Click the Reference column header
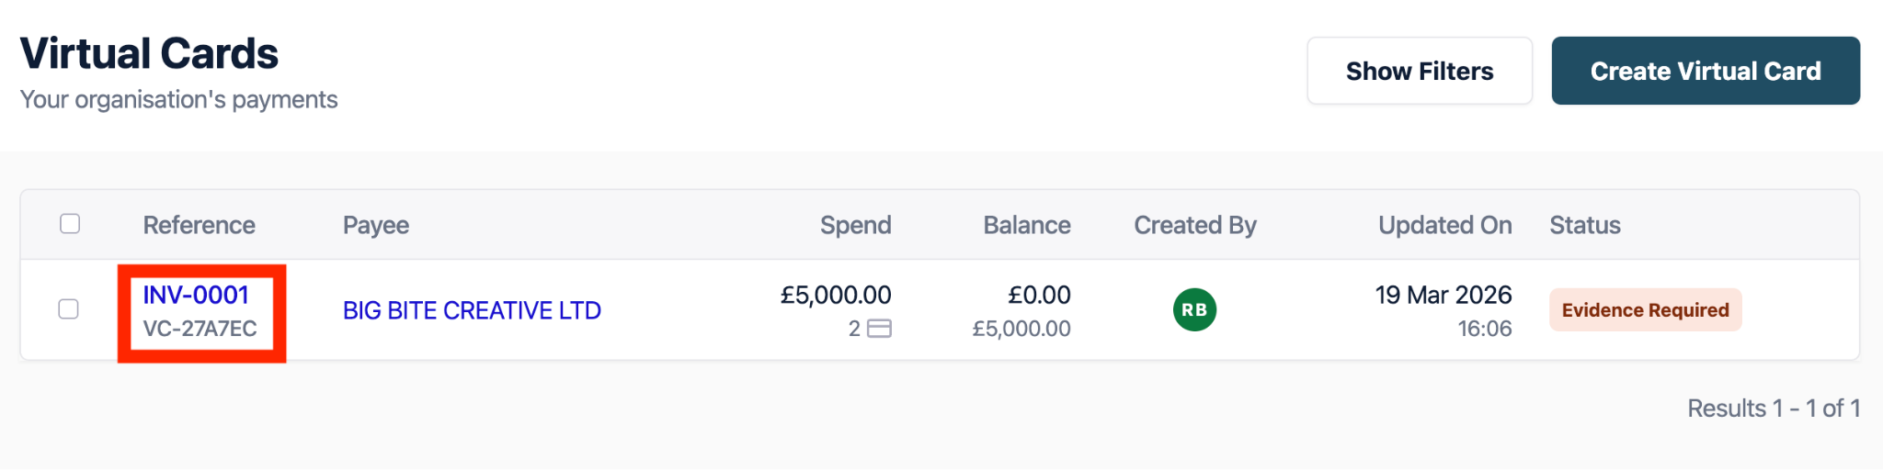Image resolution: width=1883 pixels, height=470 pixels. click(x=199, y=225)
